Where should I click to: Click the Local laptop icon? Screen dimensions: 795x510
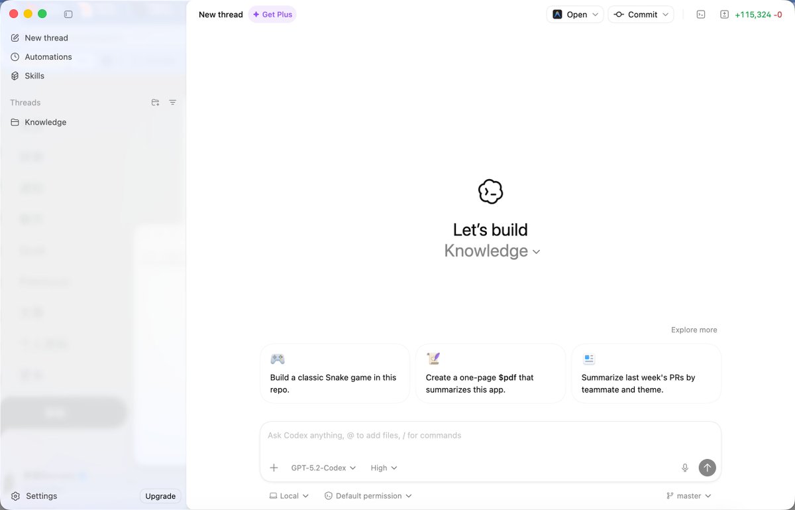273,495
